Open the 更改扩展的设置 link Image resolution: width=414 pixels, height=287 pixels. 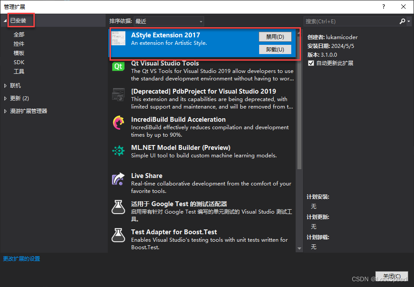(22, 259)
